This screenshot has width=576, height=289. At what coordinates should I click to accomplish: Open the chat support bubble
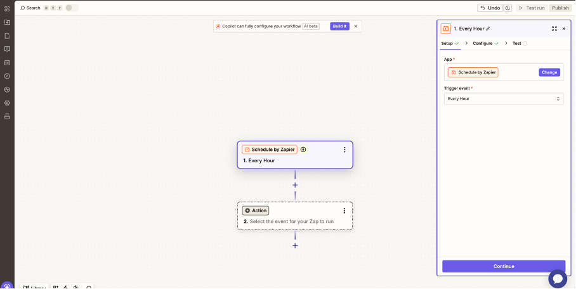tap(558, 278)
